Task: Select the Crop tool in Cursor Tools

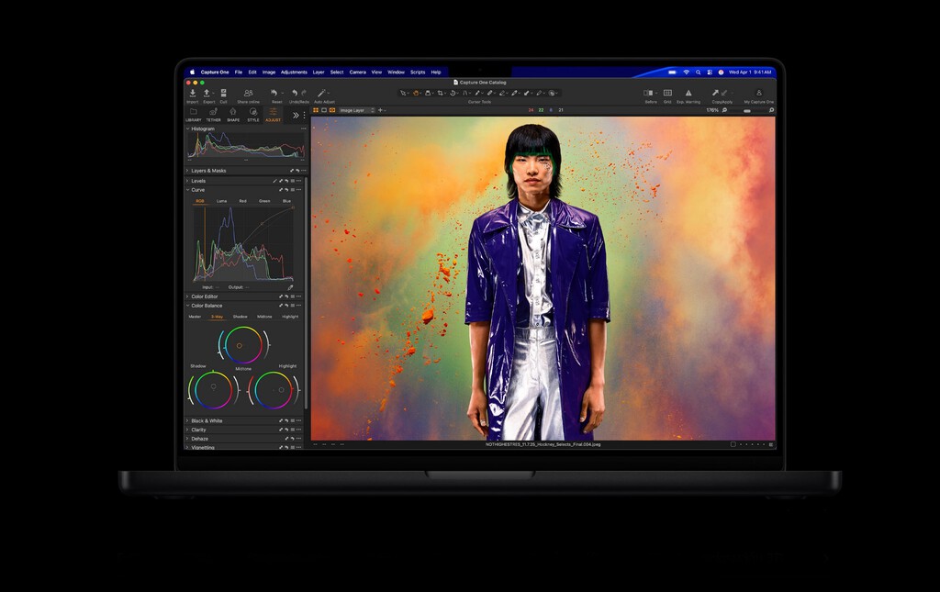Action: (439, 94)
